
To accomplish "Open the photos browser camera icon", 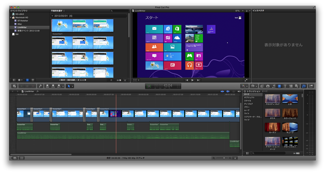I will click(x=268, y=86).
